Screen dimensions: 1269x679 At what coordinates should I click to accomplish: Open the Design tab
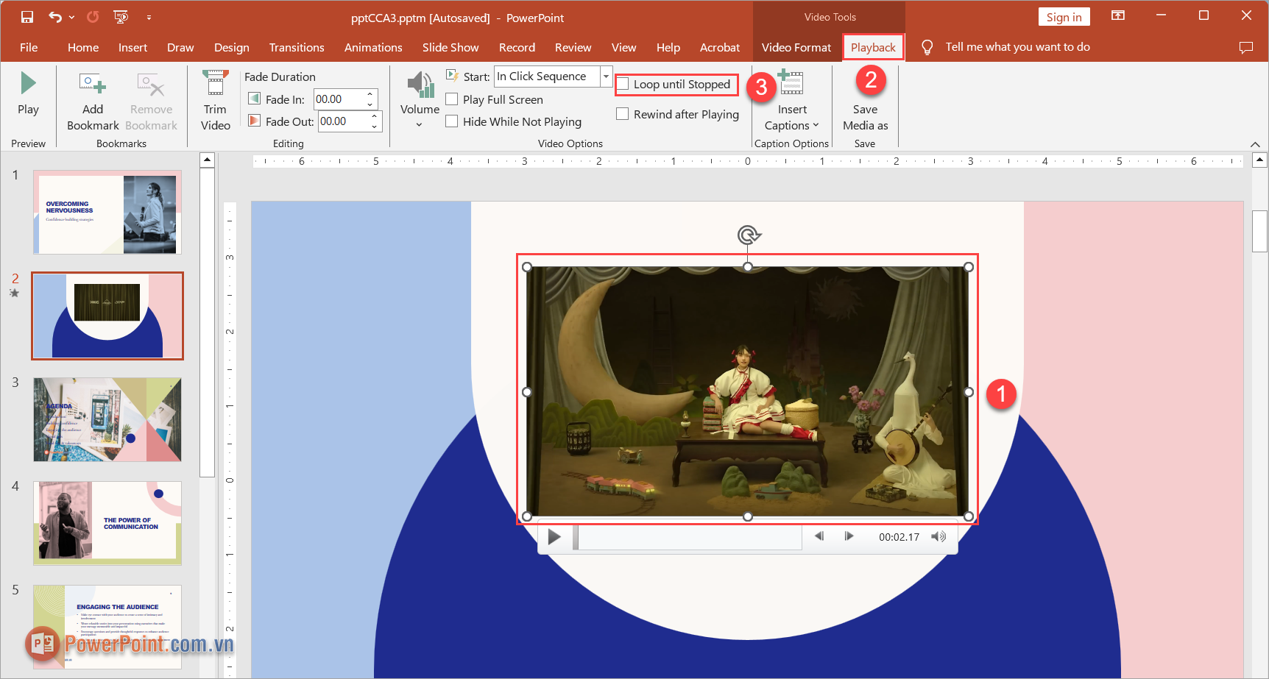(231, 47)
